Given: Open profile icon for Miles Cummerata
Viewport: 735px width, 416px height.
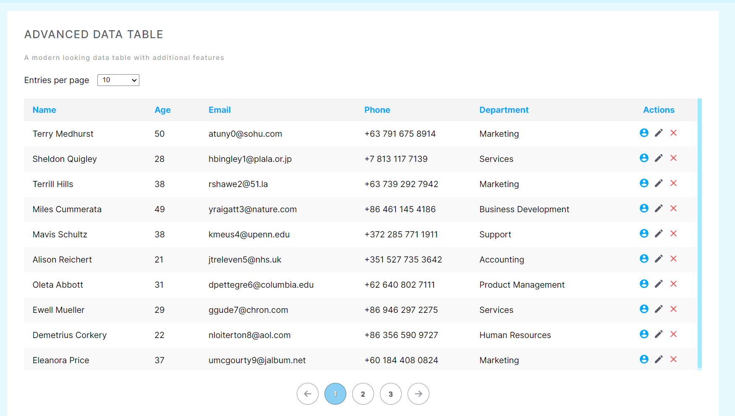Looking at the screenshot, I should pos(644,208).
